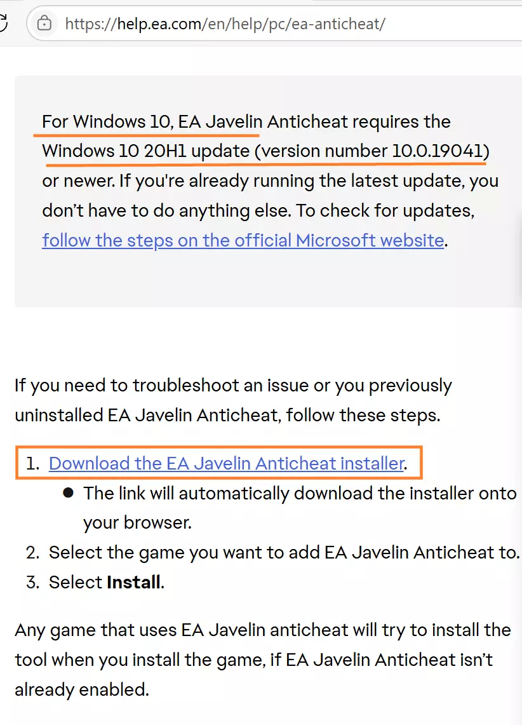This screenshot has height=725, width=522.
Task: Click the 'uninstalled EA Javelin Anticheat, follow these steps' line
Action: pyautogui.click(x=227, y=416)
